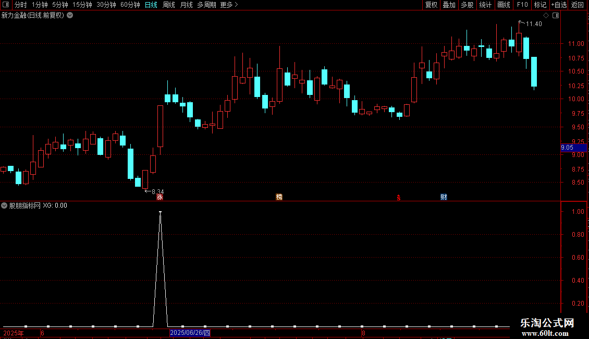The image size is (589, 339).
Task: Select the 周线 weekly period tab
Action: pos(169,5)
